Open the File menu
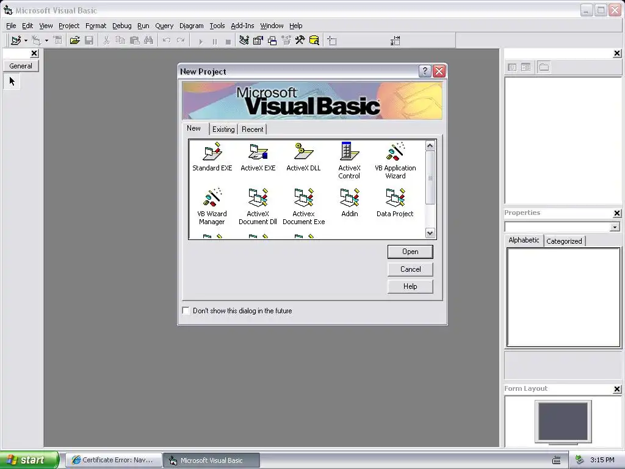The height and width of the screenshot is (469, 625). pyautogui.click(x=11, y=26)
